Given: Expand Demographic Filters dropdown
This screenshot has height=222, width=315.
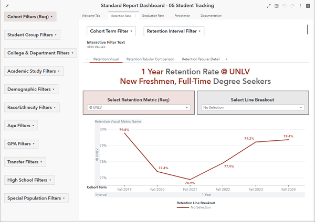Looking at the screenshot, I should click(31, 90).
